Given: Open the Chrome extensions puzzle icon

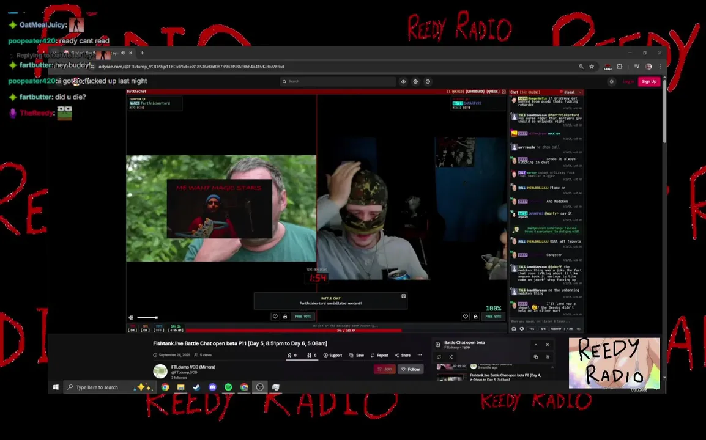Looking at the screenshot, I should 620,67.
